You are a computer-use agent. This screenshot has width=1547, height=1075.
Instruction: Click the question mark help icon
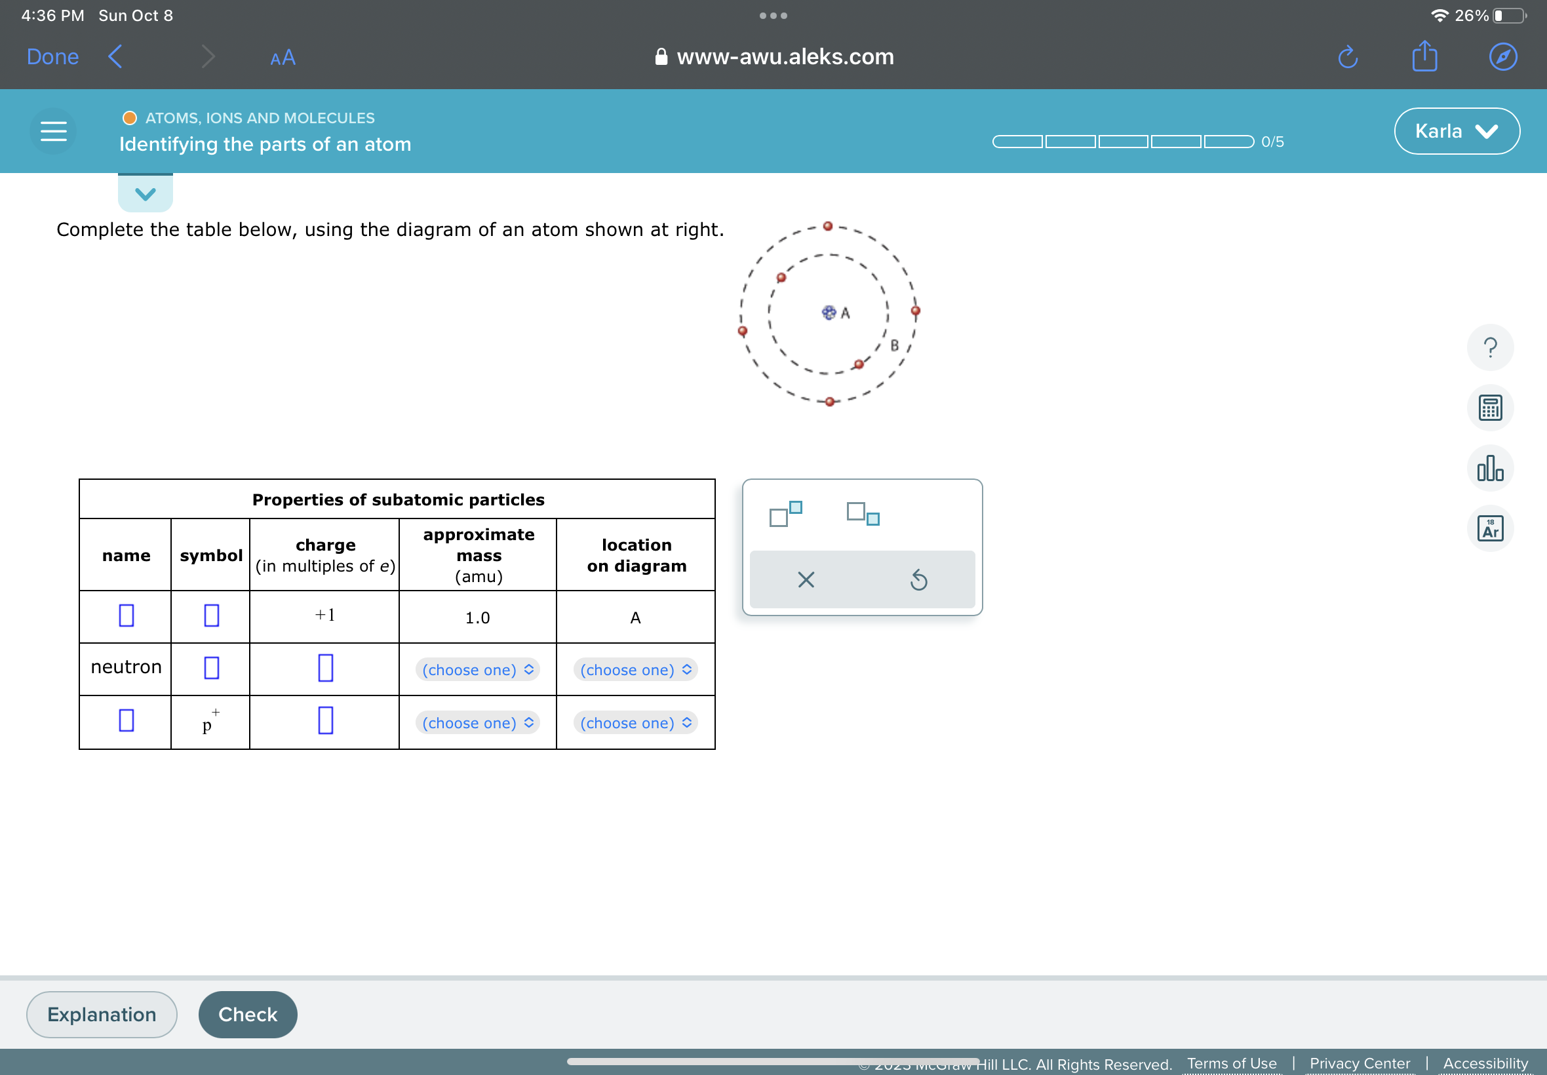click(1490, 347)
